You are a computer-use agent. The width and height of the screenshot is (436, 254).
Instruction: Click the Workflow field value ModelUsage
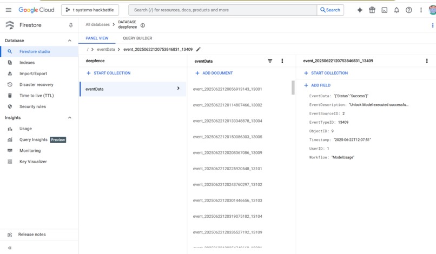tap(343, 157)
